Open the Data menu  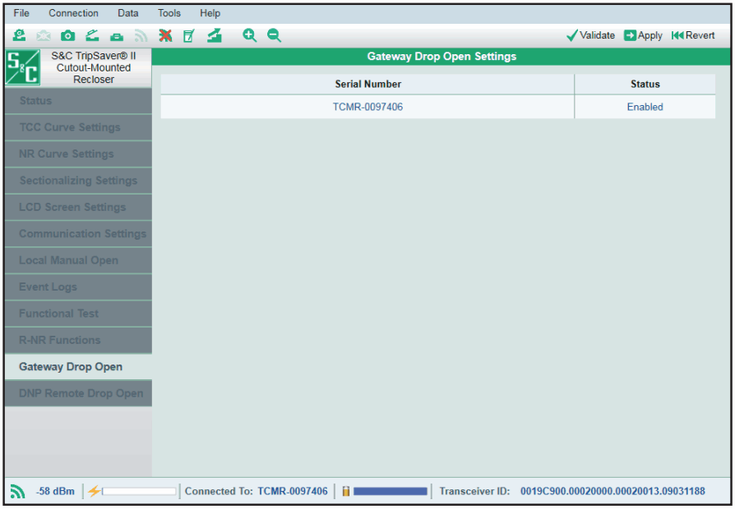pos(128,13)
